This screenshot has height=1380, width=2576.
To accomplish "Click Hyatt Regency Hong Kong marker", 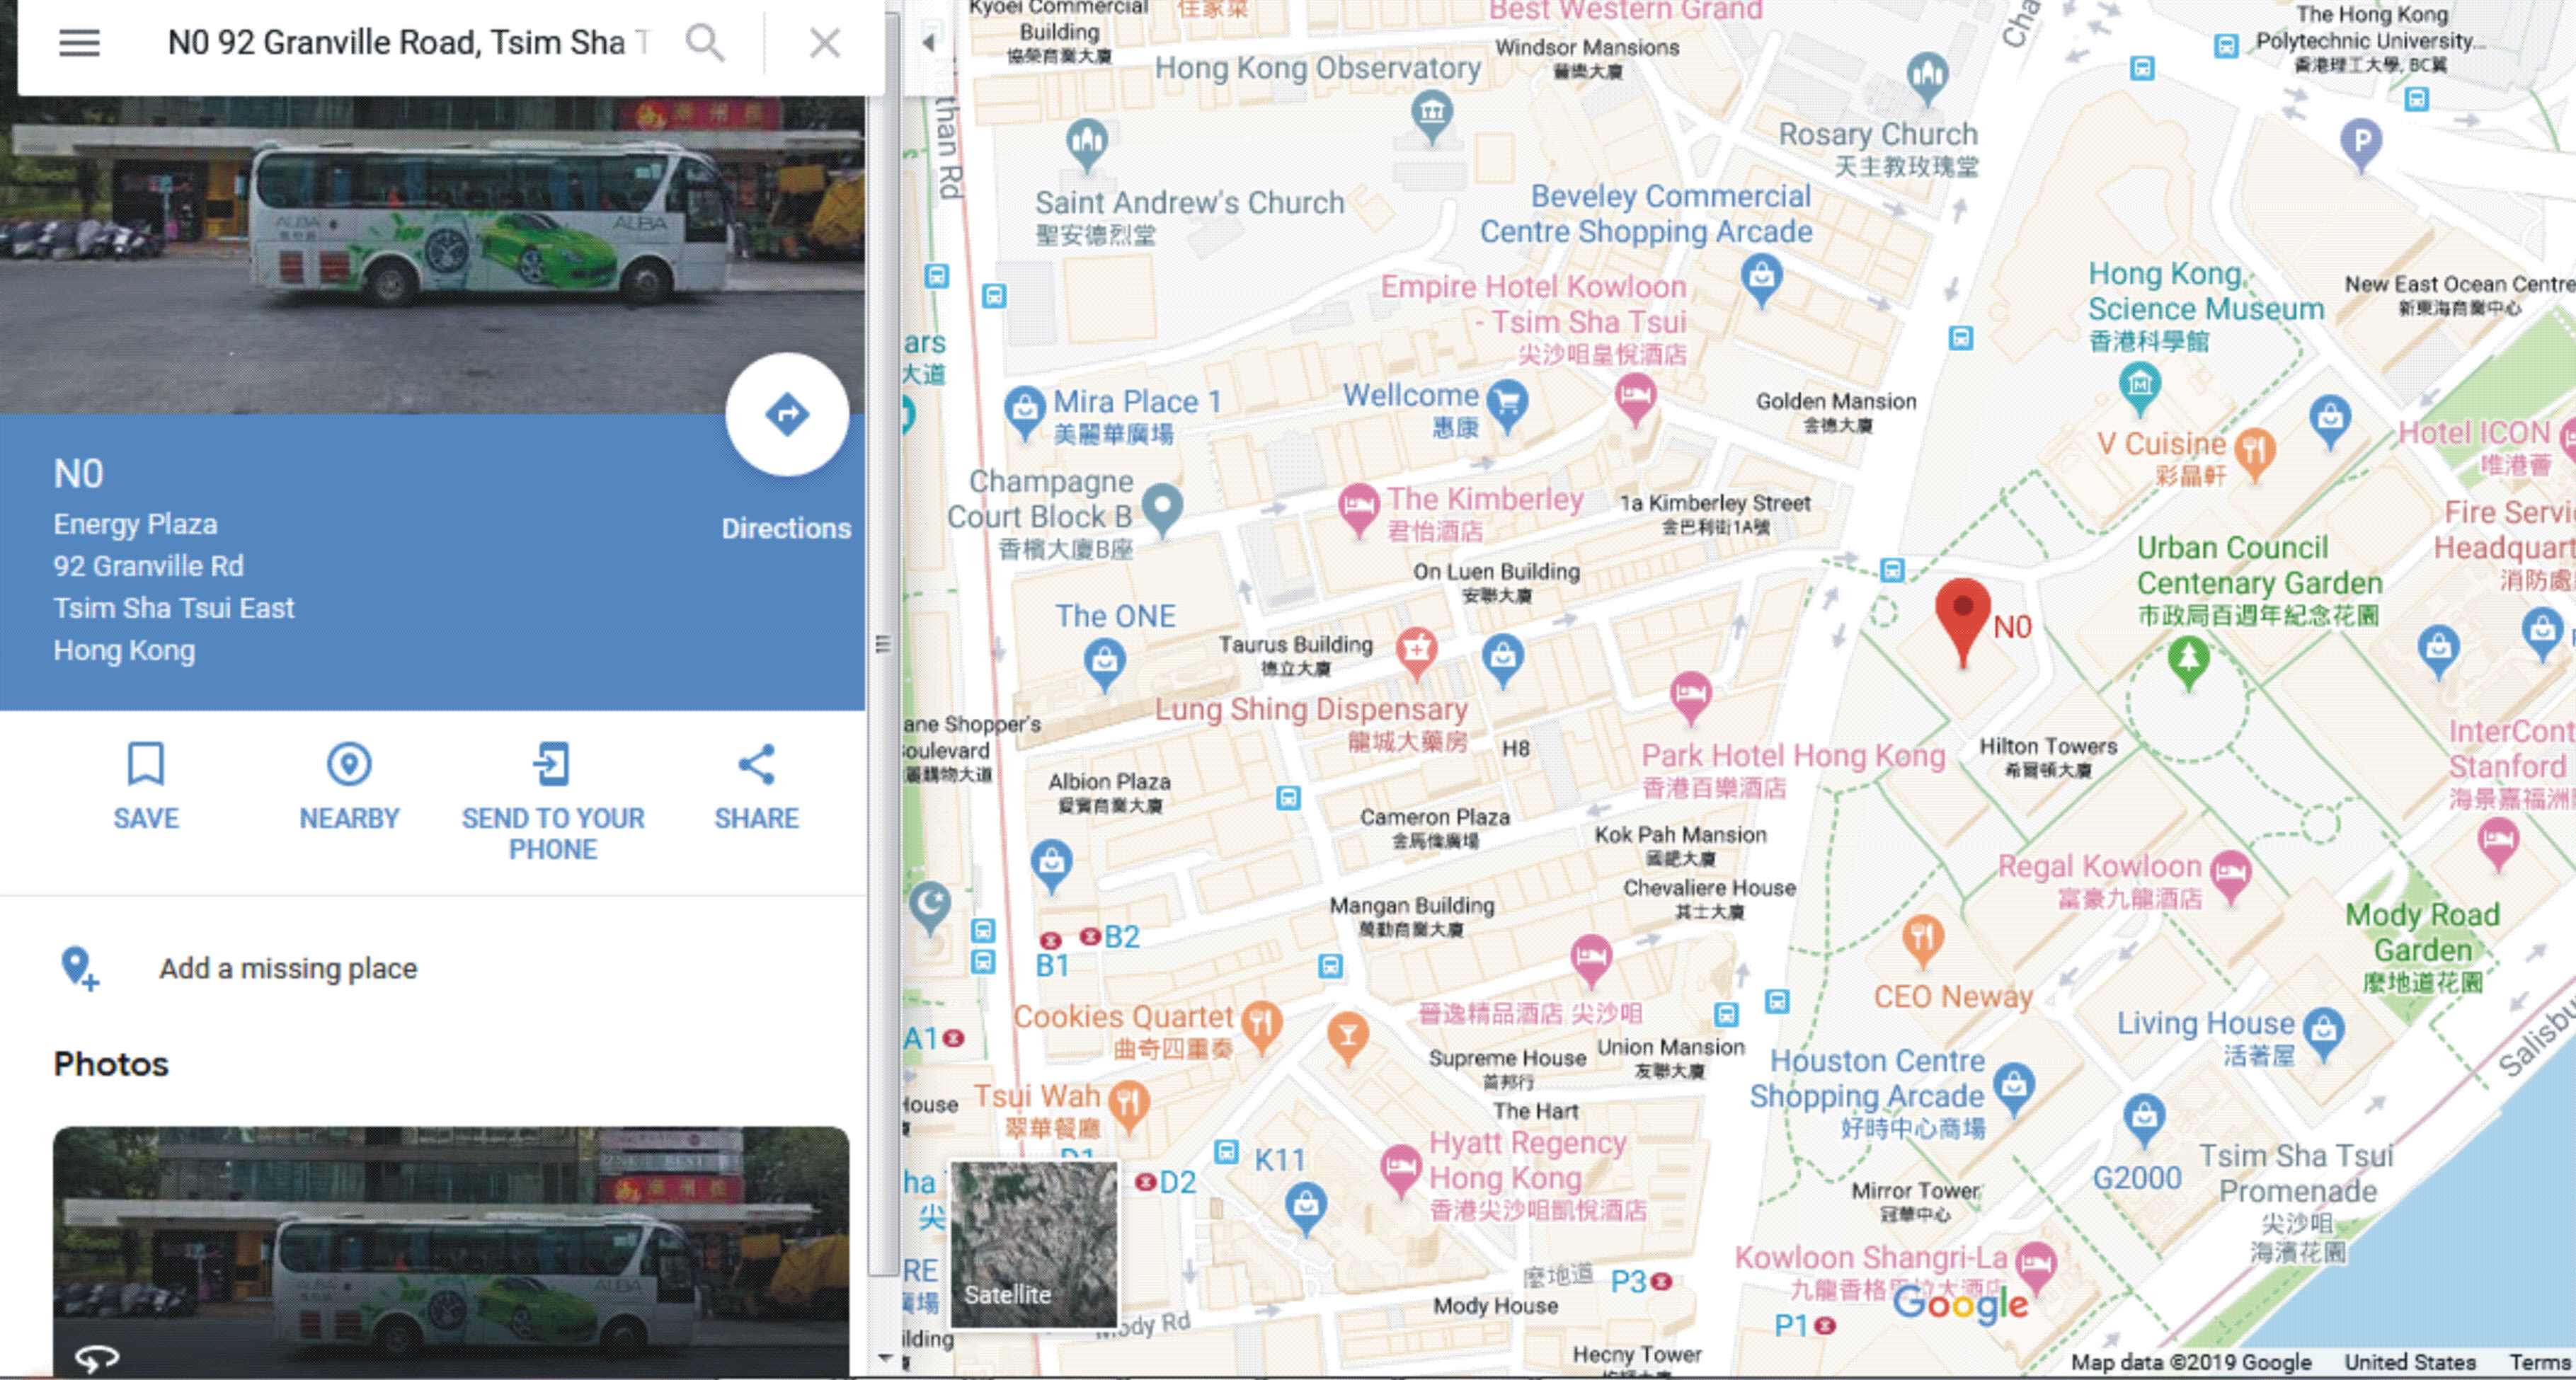I will [x=1401, y=1170].
